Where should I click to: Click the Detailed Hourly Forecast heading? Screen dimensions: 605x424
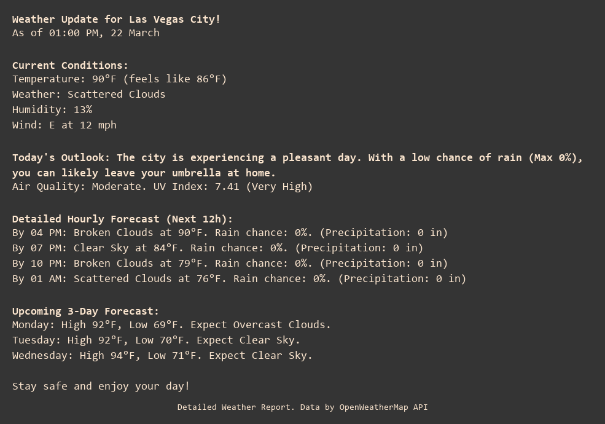(x=122, y=219)
